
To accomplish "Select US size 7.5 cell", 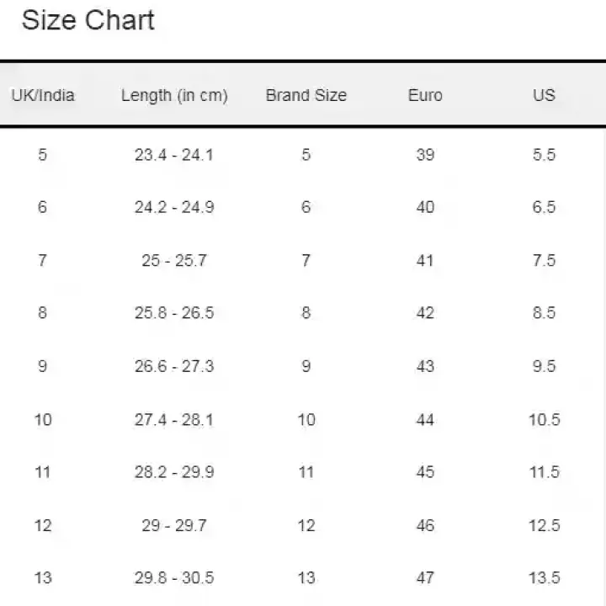I will (544, 260).
